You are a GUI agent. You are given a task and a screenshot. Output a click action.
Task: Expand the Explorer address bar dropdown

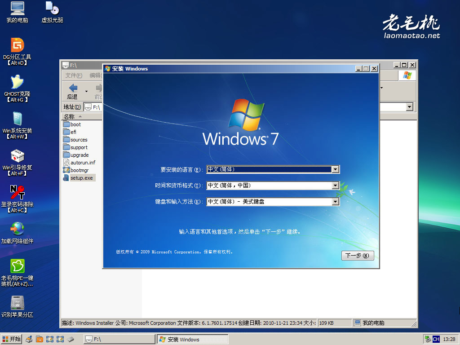(410, 107)
